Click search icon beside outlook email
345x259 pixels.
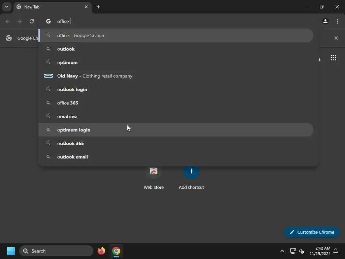[x=49, y=157]
